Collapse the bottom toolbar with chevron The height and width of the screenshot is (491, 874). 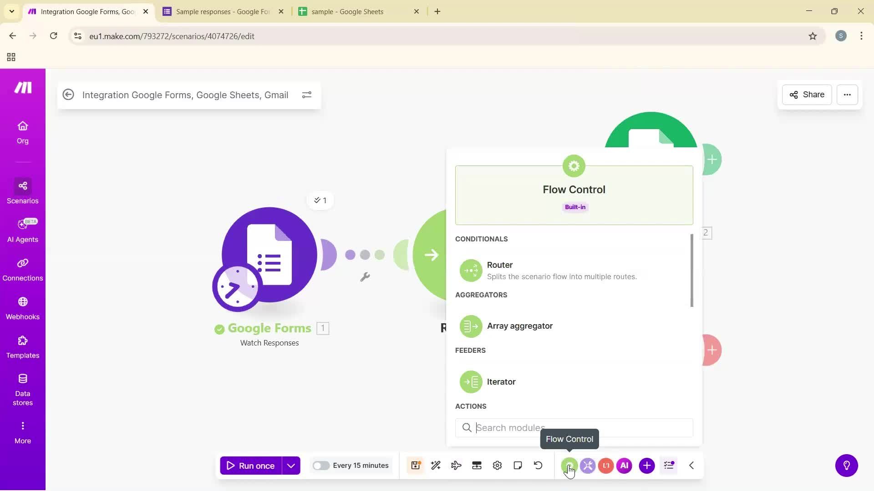click(x=691, y=465)
